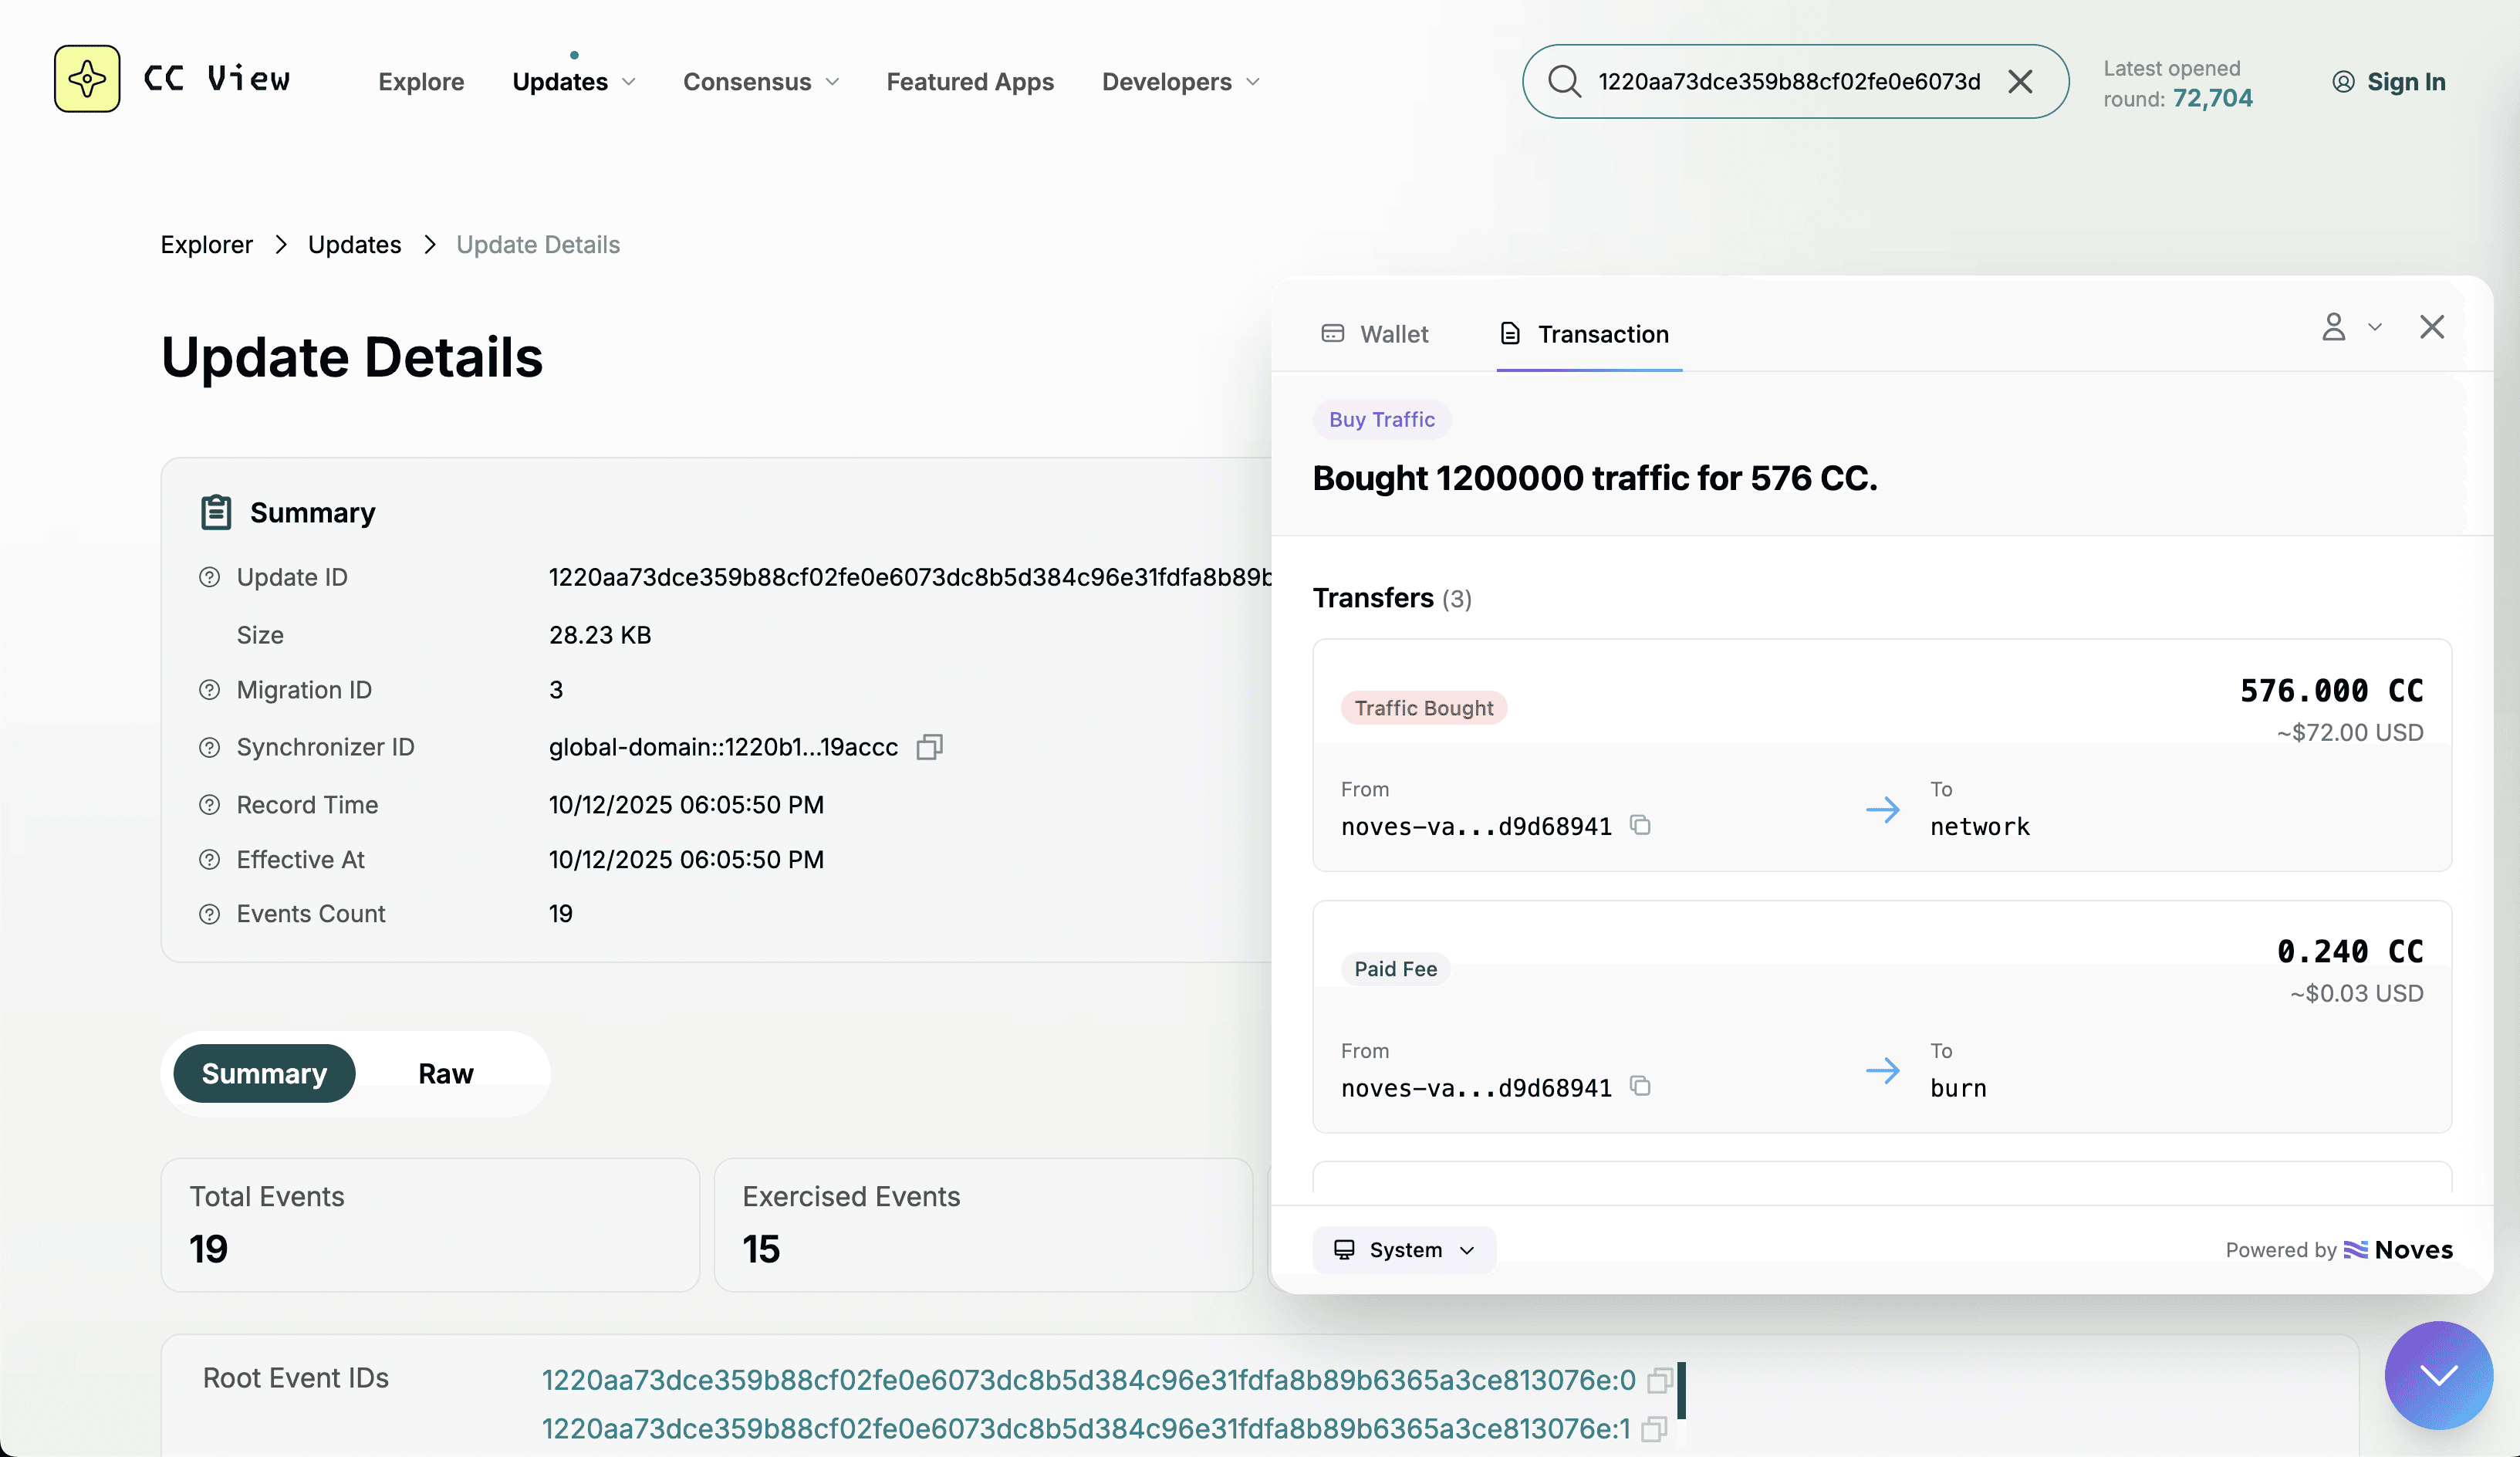Select the Summary view toggle
This screenshot has width=2520, height=1457.
tap(264, 1074)
